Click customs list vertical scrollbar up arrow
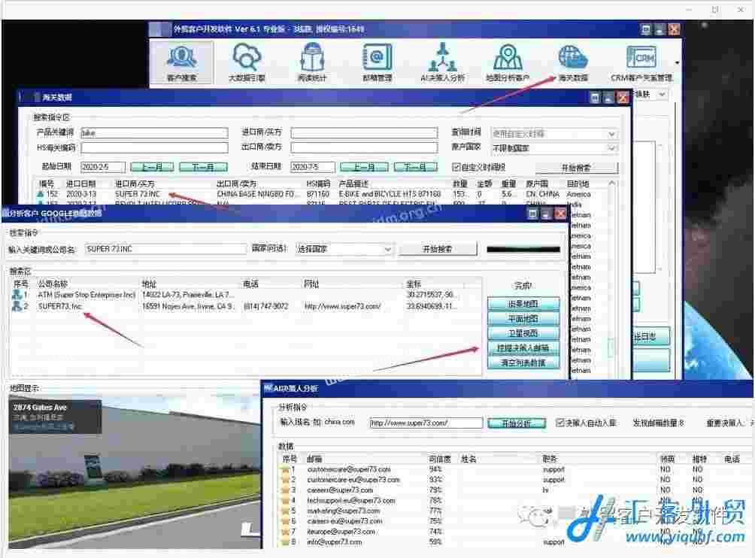This screenshot has height=558, width=755. [x=611, y=183]
